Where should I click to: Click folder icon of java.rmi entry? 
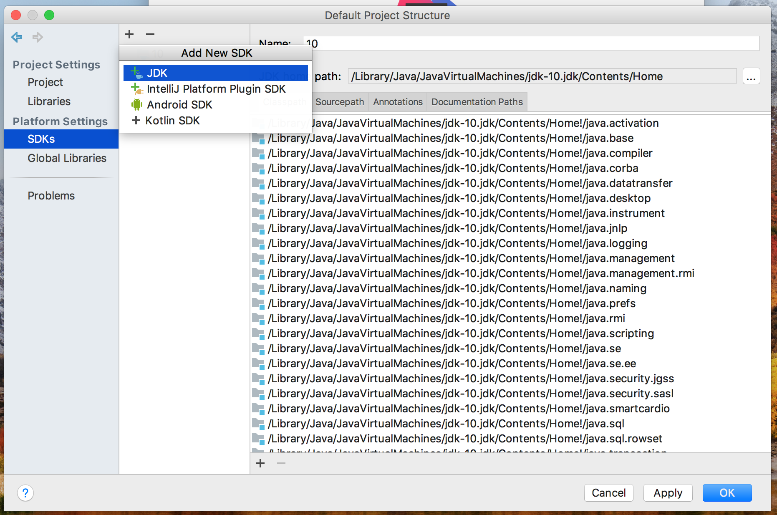[258, 319]
